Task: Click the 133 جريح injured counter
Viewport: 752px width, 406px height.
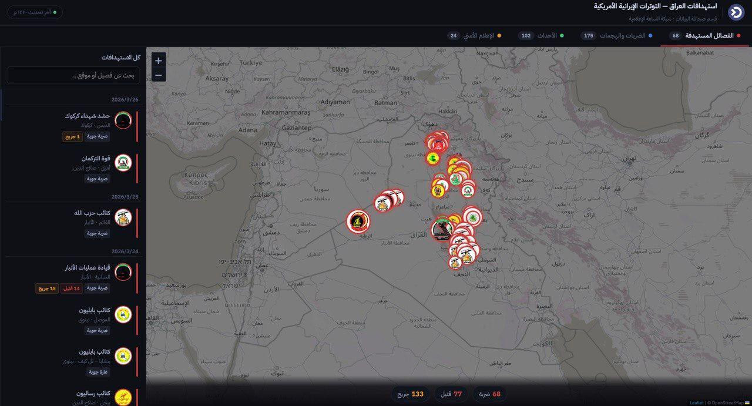Action: tap(409, 394)
